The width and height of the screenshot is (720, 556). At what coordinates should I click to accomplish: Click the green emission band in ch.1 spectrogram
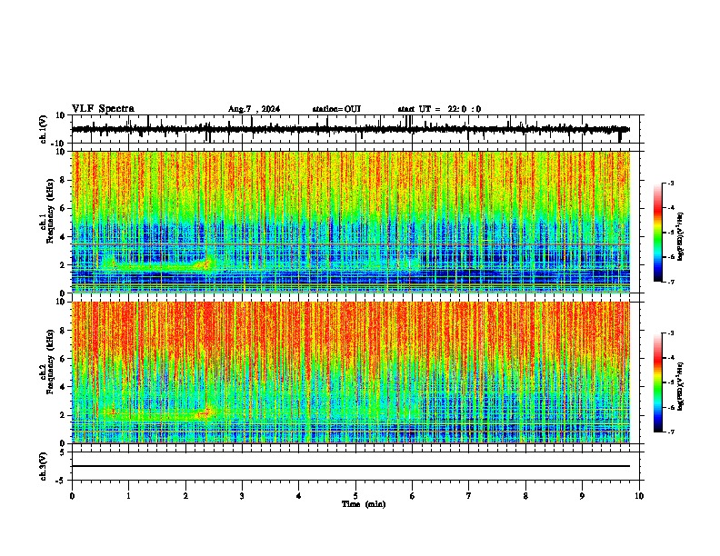click(x=156, y=265)
